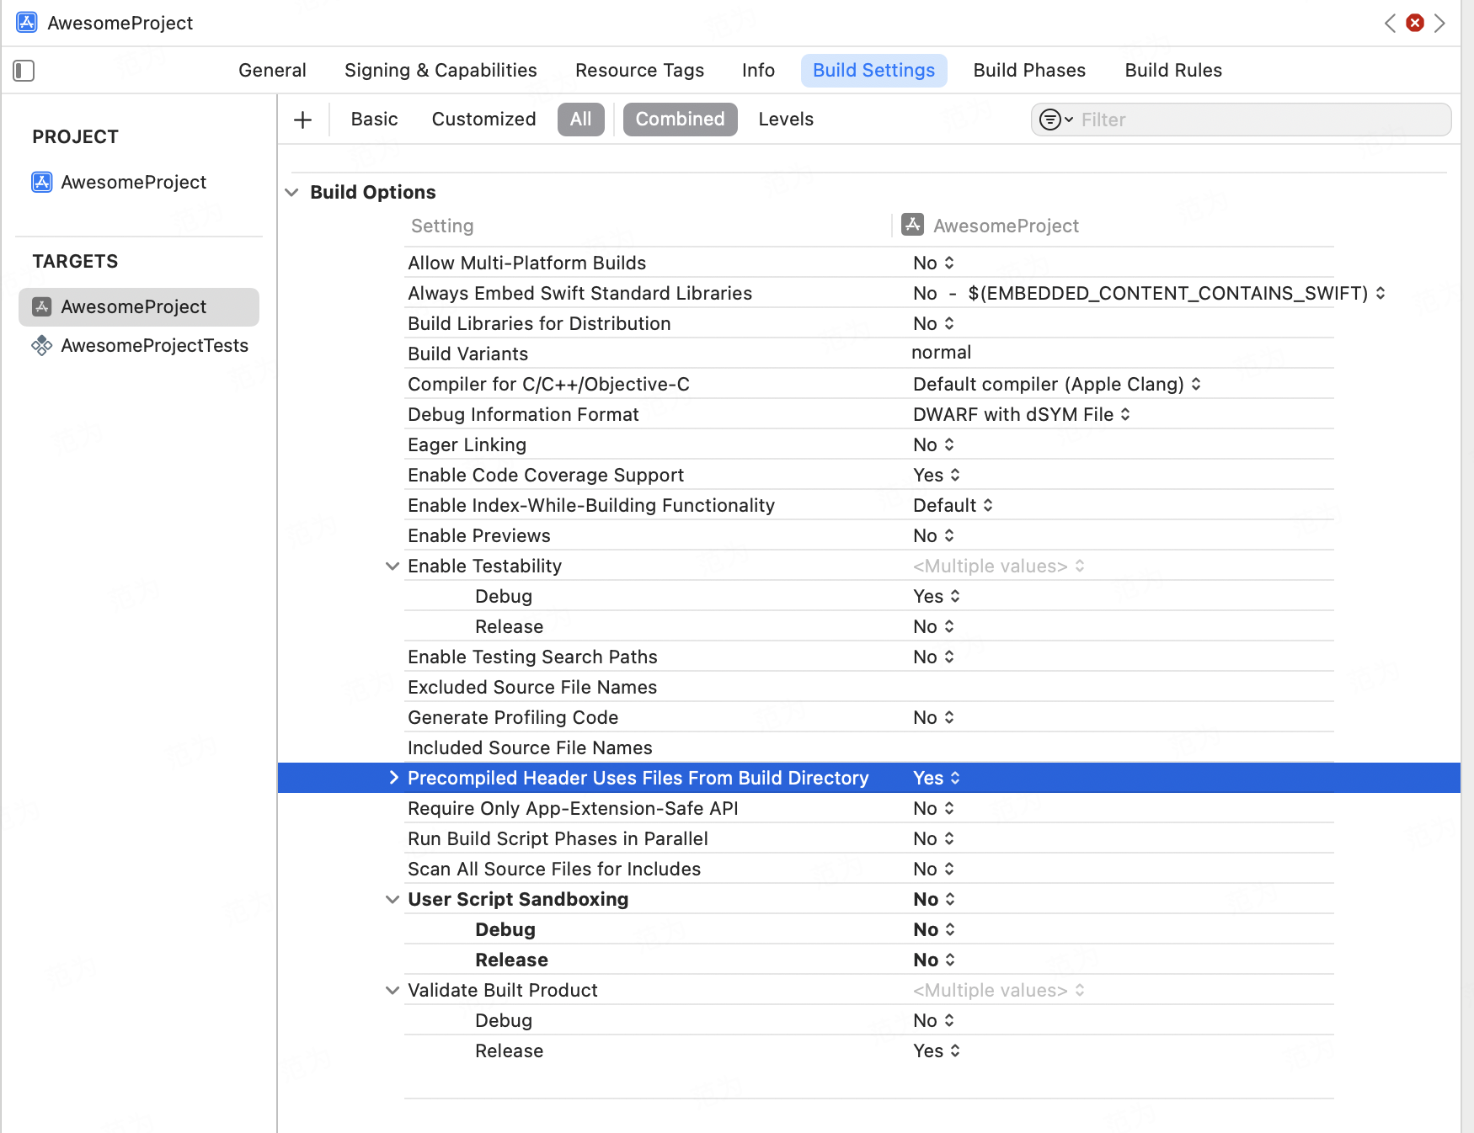Screen dimensions: 1474x1133
Task: Switch to the Build Phases tab
Action: click(1028, 70)
